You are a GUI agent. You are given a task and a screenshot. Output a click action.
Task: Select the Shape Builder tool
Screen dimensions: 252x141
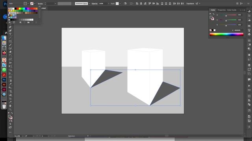coord(10,70)
